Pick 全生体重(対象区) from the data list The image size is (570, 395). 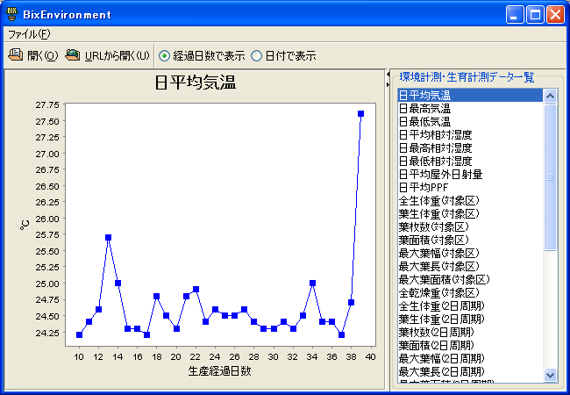438,201
